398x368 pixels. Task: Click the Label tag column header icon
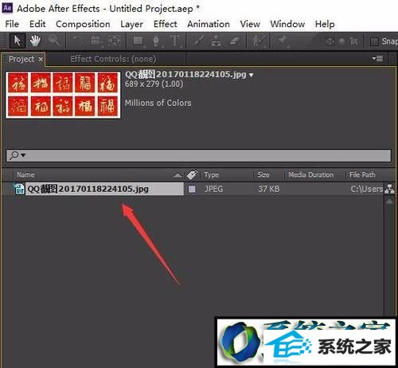[192, 174]
